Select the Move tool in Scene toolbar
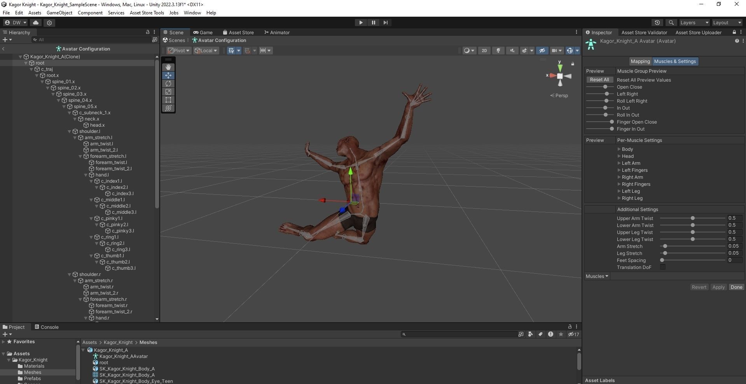This screenshot has height=384, width=746. (168, 75)
